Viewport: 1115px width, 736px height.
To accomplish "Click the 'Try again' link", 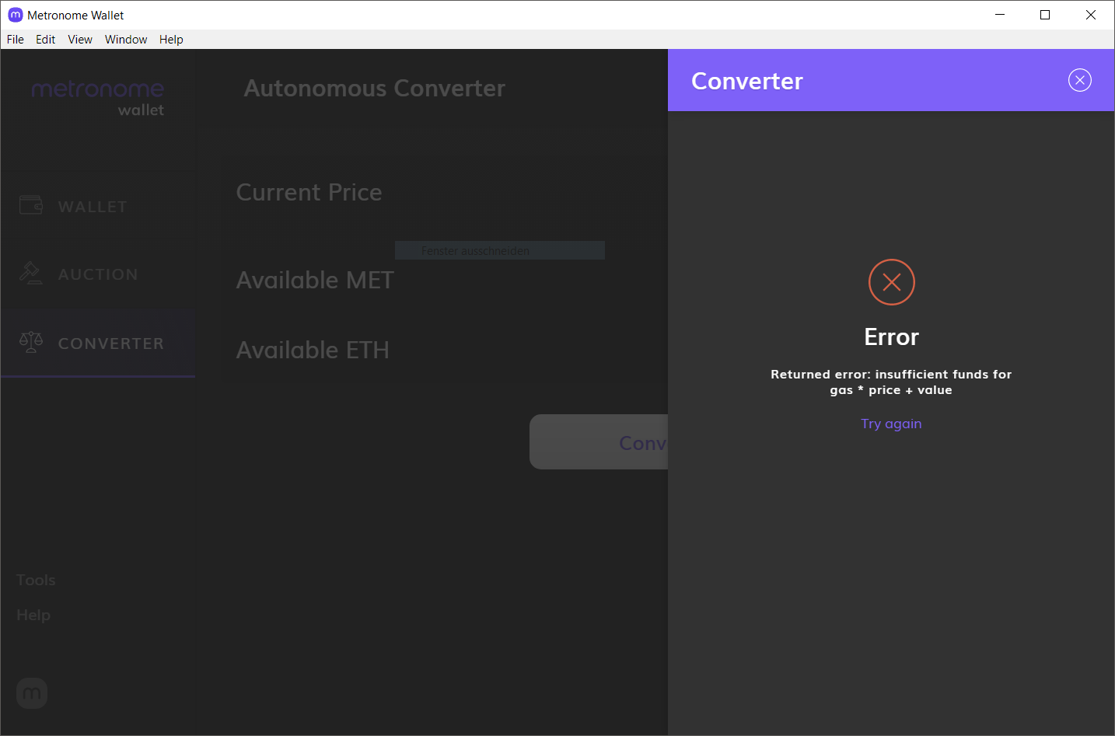I will click(891, 424).
